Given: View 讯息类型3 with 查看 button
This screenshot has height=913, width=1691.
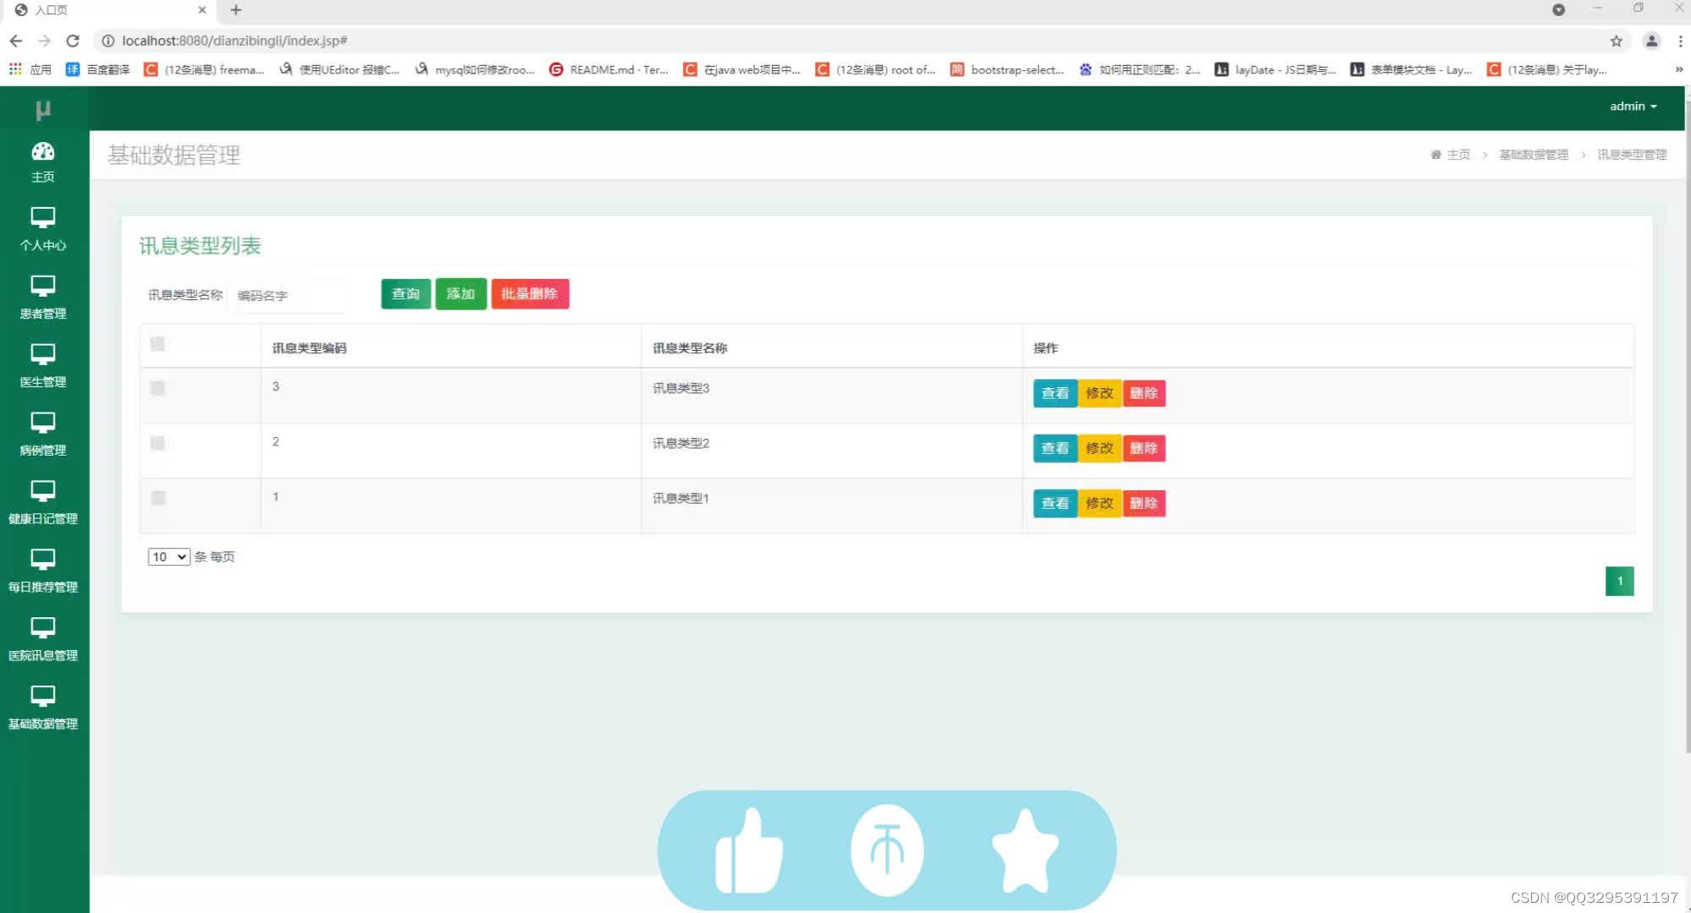Looking at the screenshot, I should pos(1055,393).
